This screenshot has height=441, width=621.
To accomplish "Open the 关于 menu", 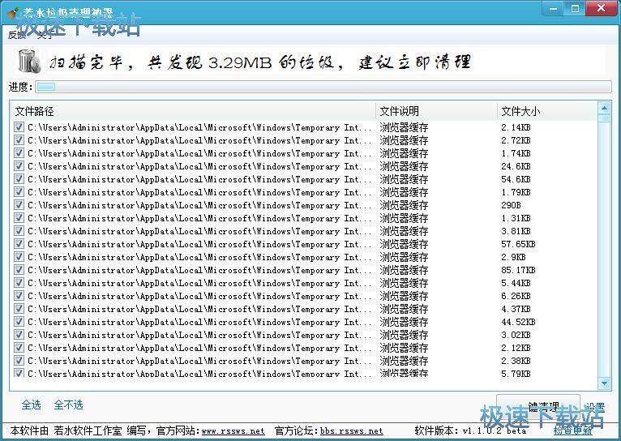I will pyautogui.click(x=45, y=35).
